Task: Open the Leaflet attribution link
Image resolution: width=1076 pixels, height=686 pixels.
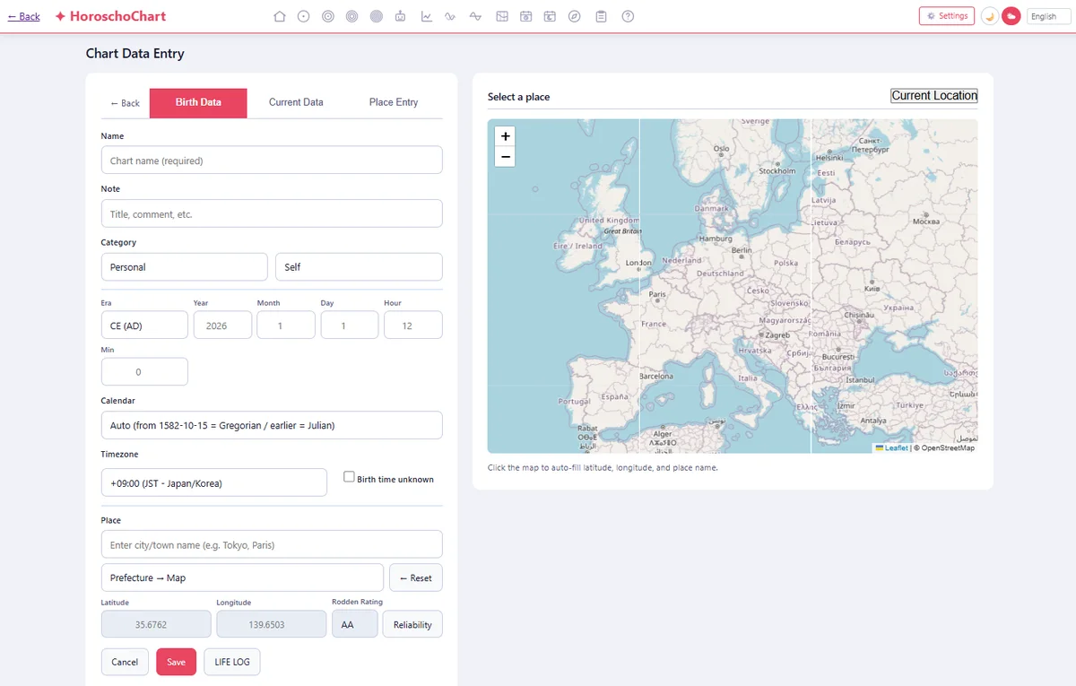Action: (x=892, y=447)
